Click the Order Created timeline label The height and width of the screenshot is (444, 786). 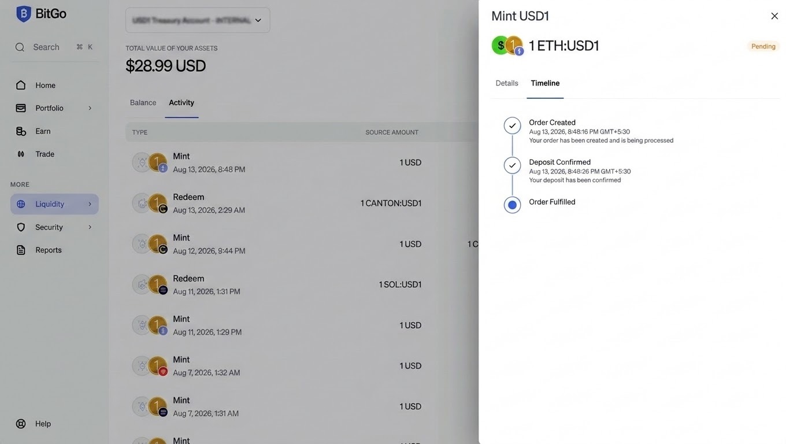click(x=552, y=123)
